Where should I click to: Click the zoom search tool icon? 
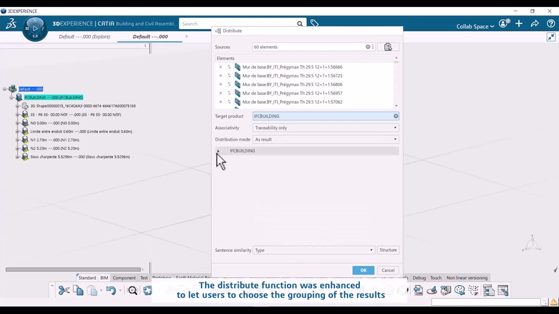pyautogui.click(x=132, y=291)
